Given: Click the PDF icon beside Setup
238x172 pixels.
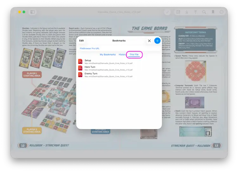Looking at the screenshot, I should pos(80,61).
